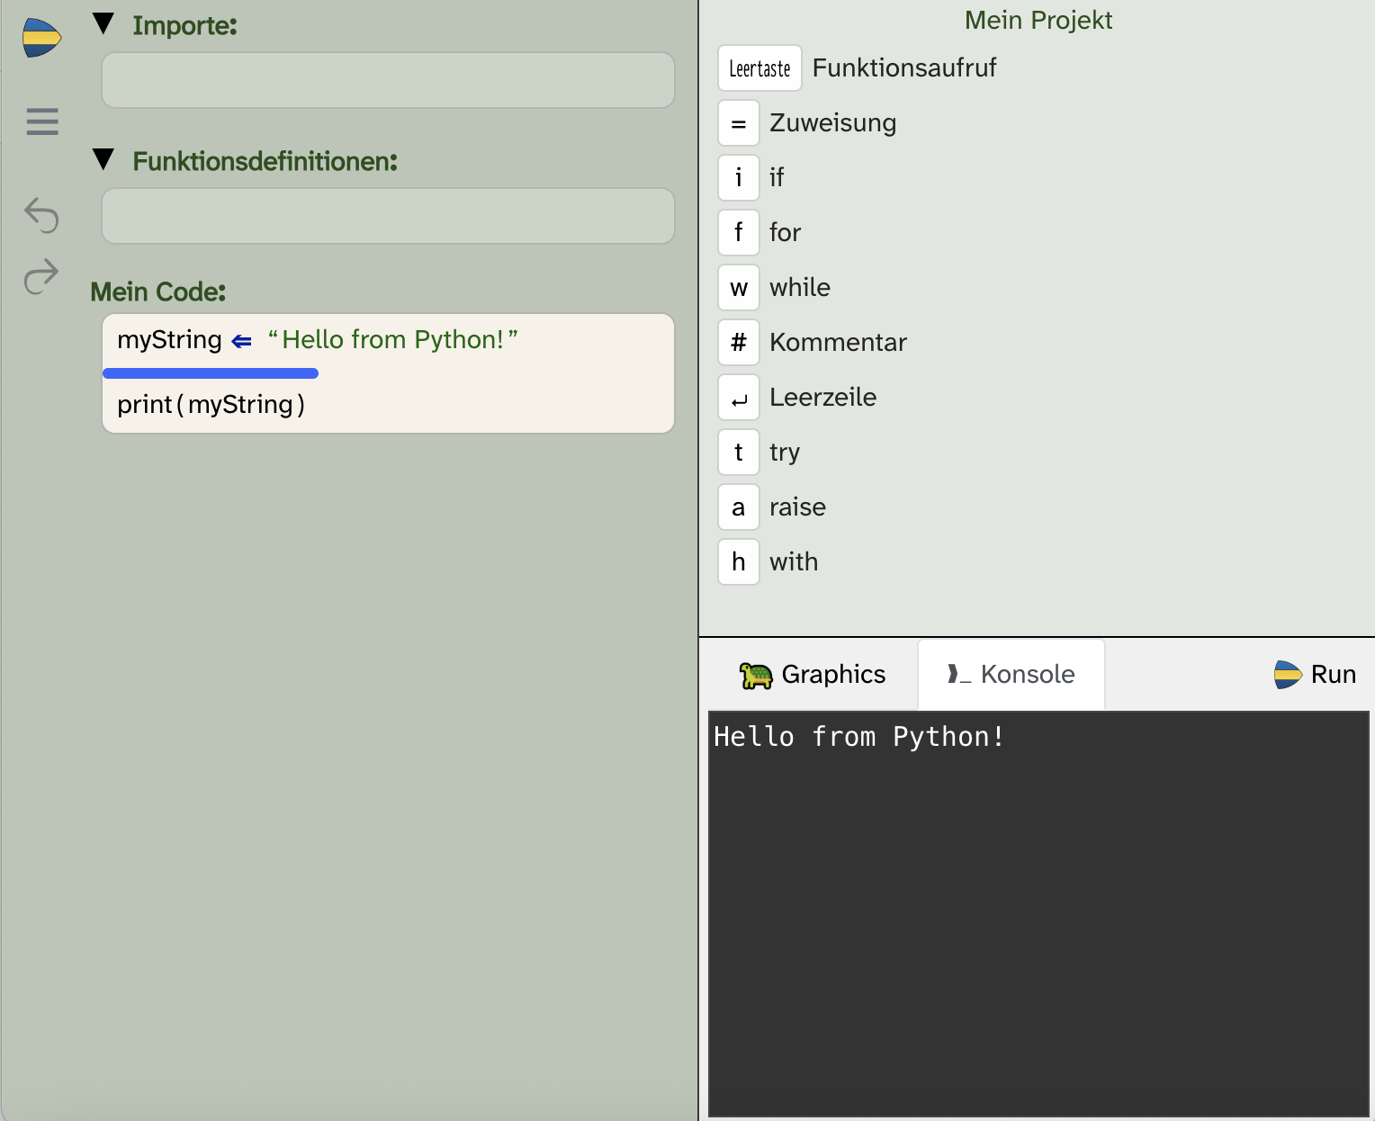1375x1121 pixels.
Task: Click the Strype logo icon
Action: point(41,38)
